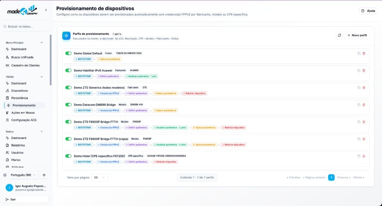Click the made4graph logo

pos(22,10)
